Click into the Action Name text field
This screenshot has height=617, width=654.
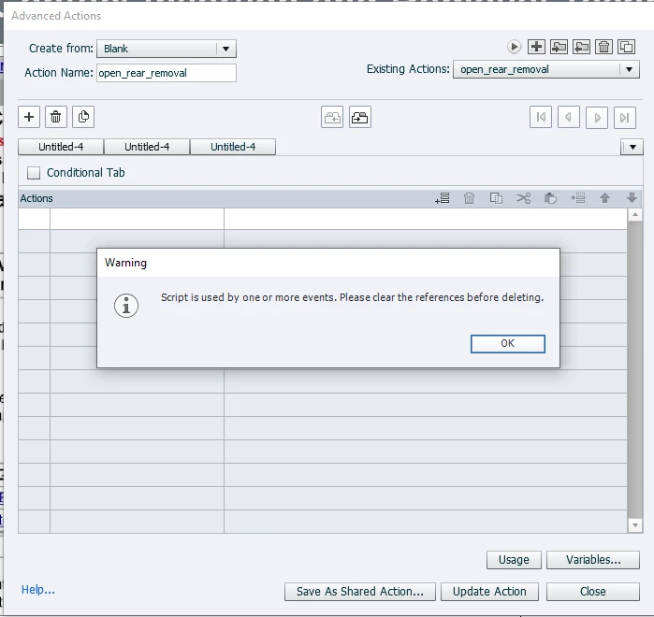tap(167, 73)
